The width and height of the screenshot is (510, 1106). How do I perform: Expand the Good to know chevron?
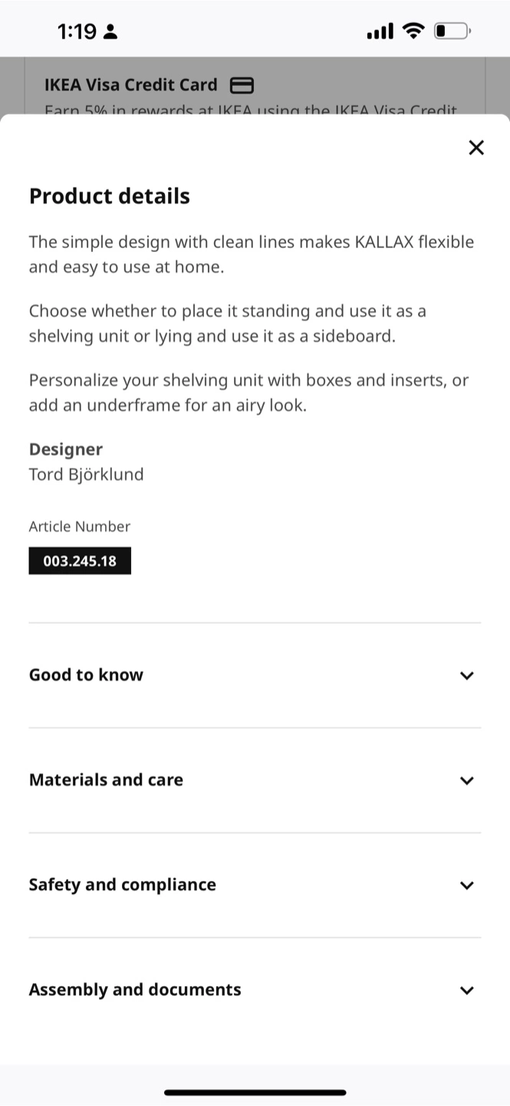[x=466, y=676]
